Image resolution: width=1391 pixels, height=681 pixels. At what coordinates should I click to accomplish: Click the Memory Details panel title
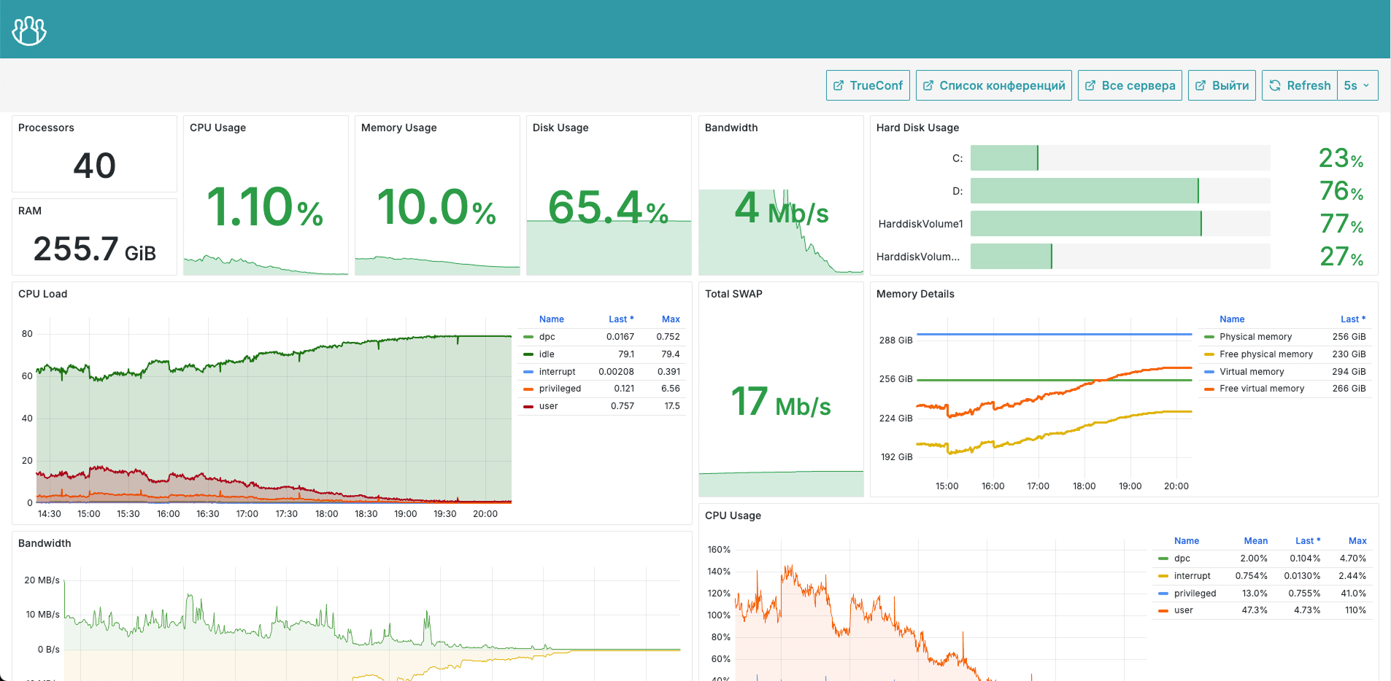(914, 294)
